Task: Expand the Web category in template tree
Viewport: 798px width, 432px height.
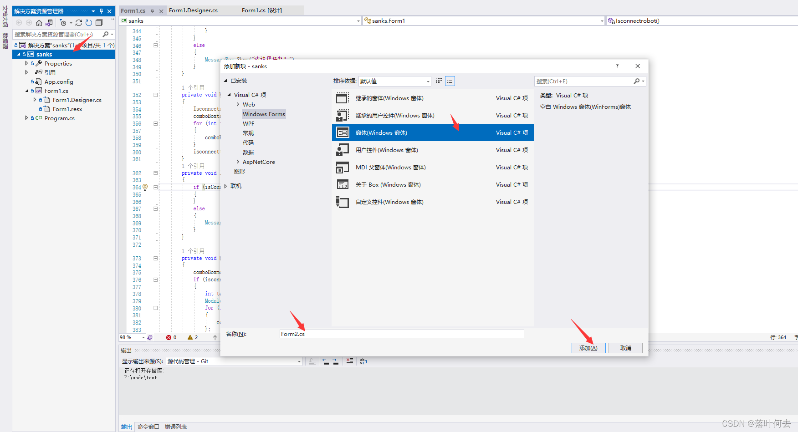Action: point(238,104)
